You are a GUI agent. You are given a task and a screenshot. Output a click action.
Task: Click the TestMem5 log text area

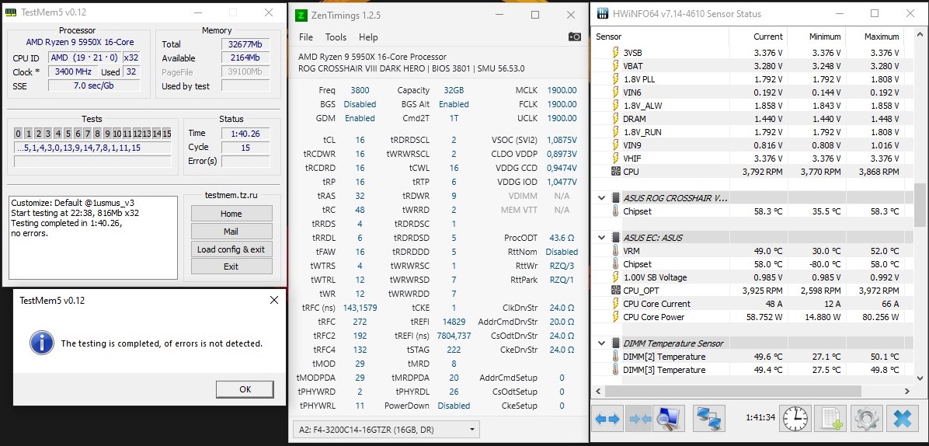click(94, 238)
